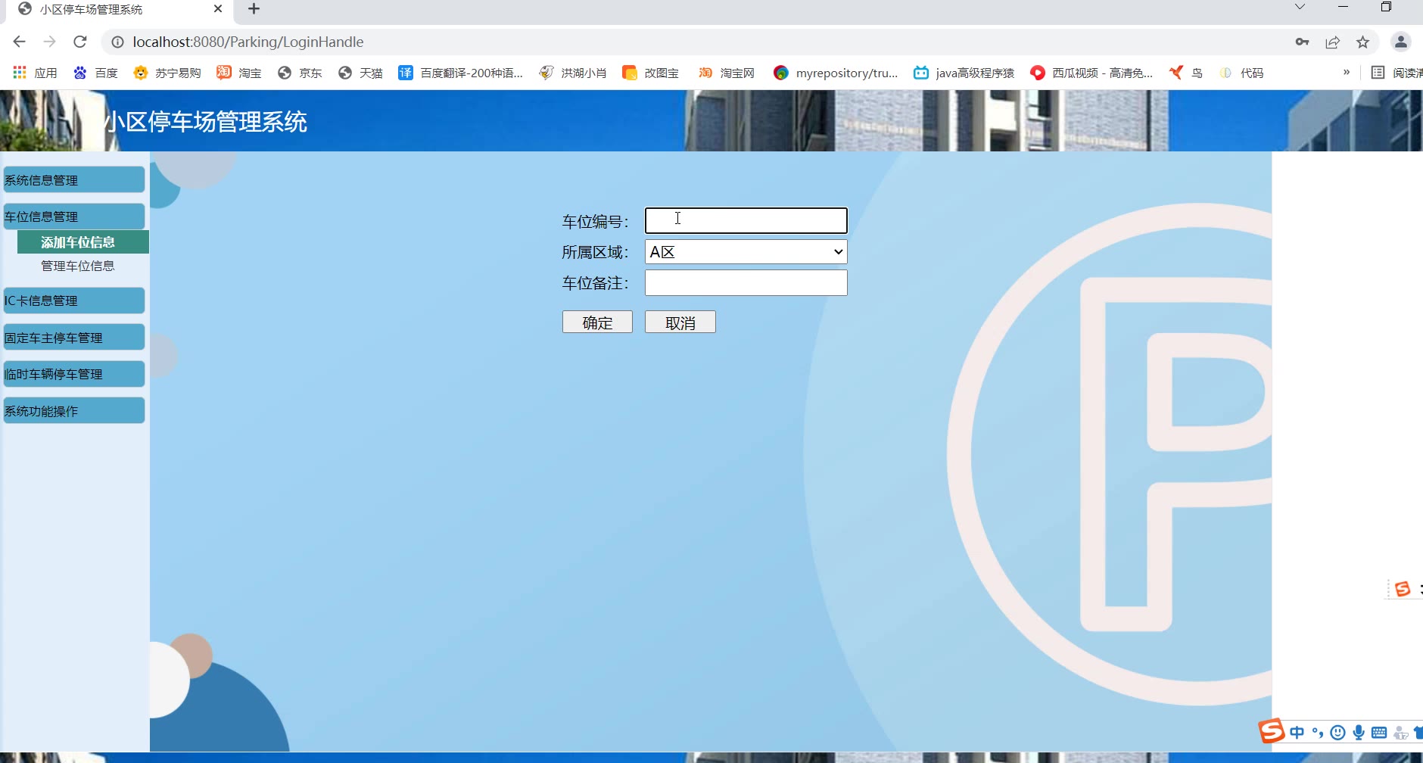Toggle Sogou 中 Chinese/English mode
This screenshot has width=1423, height=763.
click(x=1297, y=733)
